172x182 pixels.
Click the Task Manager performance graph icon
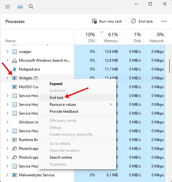pyautogui.click(x=20, y=7)
